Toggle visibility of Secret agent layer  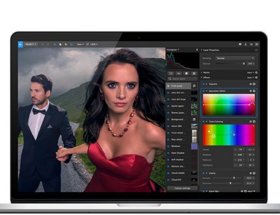tap(169, 106)
